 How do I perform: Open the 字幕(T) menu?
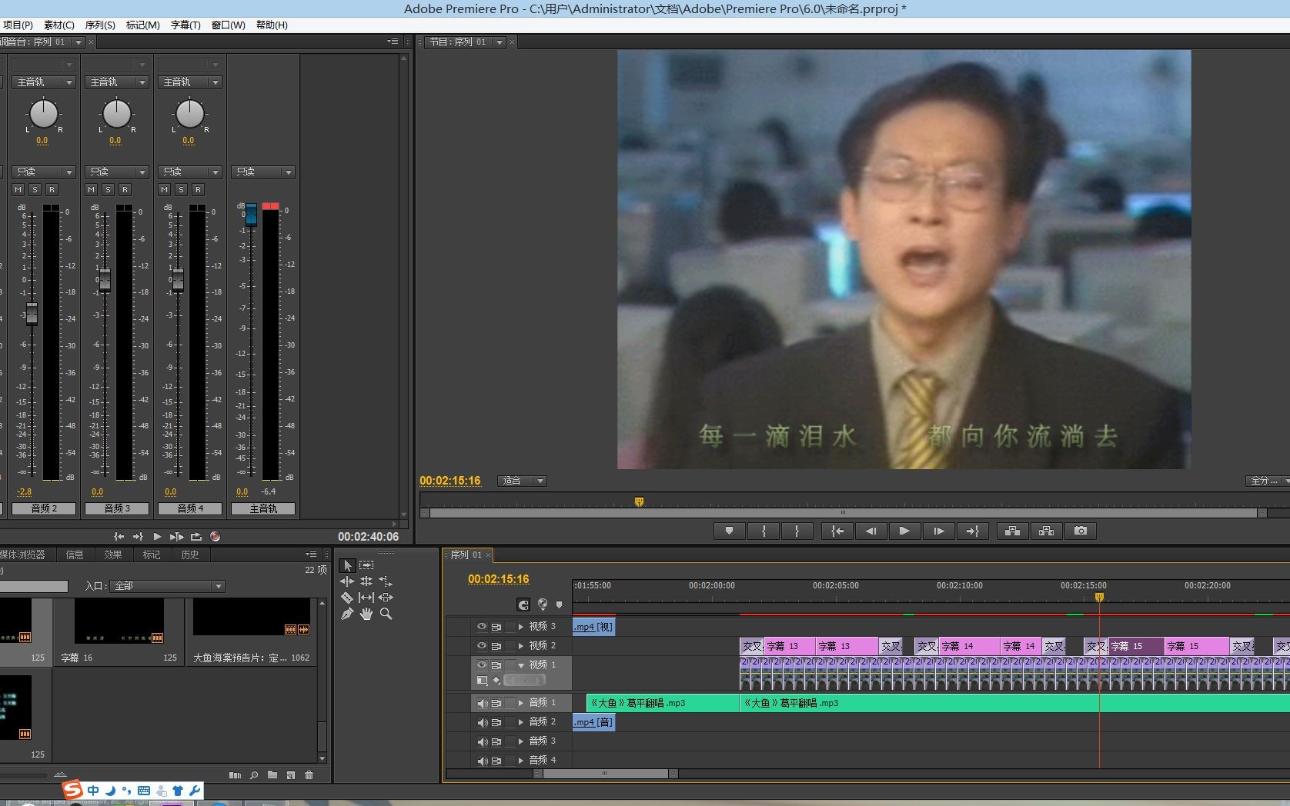pos(185,25)
